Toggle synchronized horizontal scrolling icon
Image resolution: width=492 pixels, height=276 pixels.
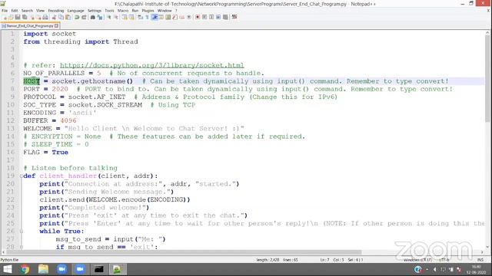131,17
